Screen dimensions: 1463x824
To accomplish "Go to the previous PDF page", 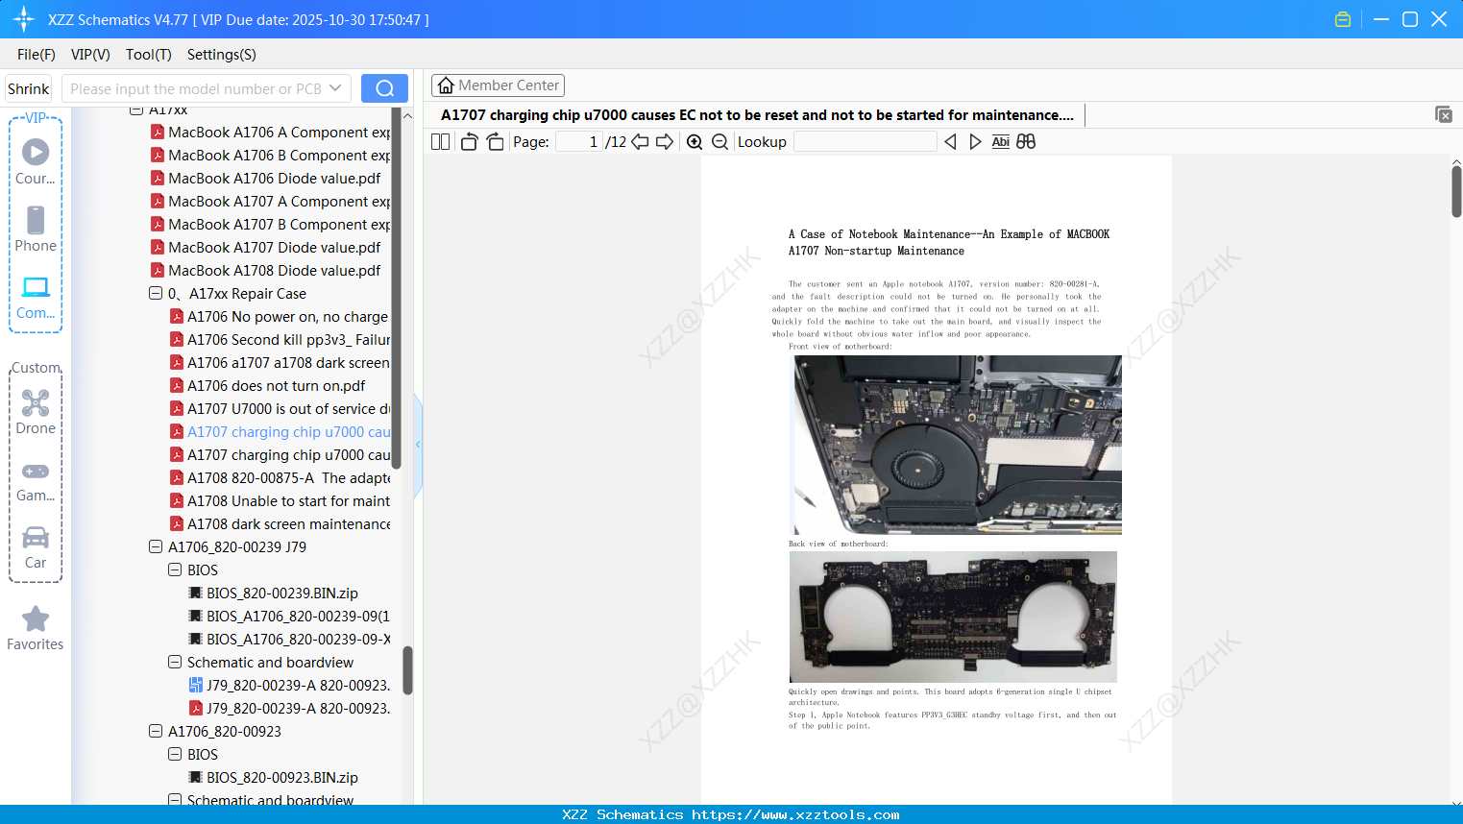I will click(640, 142).
